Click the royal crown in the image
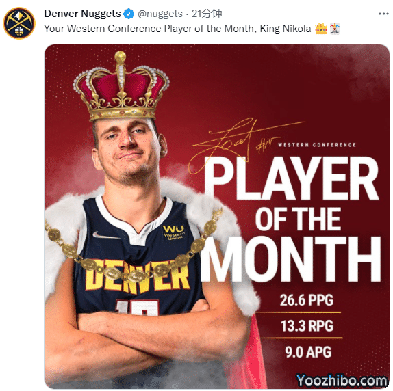Viewport: 393px width, 391px height. pyautogui.click(x=121, y=87)
